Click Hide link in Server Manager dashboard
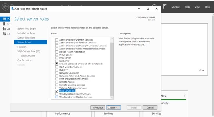This screenshot has height=117, width=214. click(201, 70)
